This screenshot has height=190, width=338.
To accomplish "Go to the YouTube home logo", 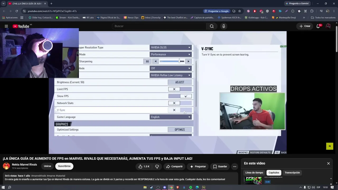I will coord(21,26).
